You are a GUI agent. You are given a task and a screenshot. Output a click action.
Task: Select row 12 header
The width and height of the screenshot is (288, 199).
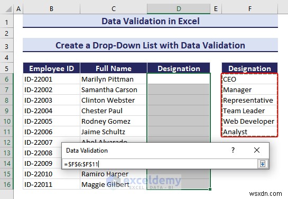[x=7, y=142]
